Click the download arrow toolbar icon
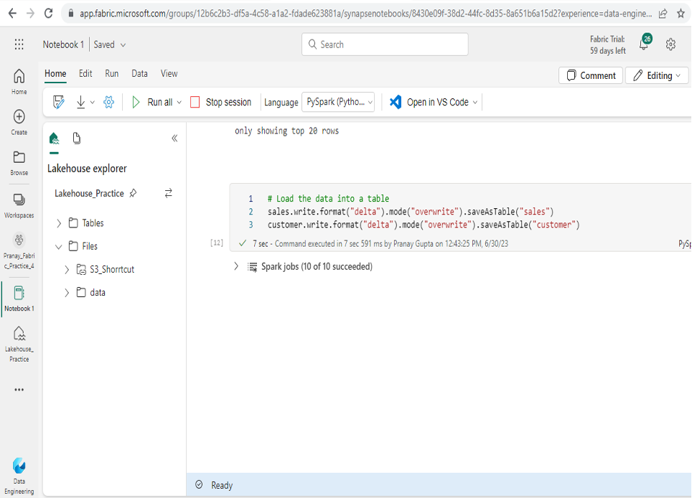 click(x=81, y=102)
